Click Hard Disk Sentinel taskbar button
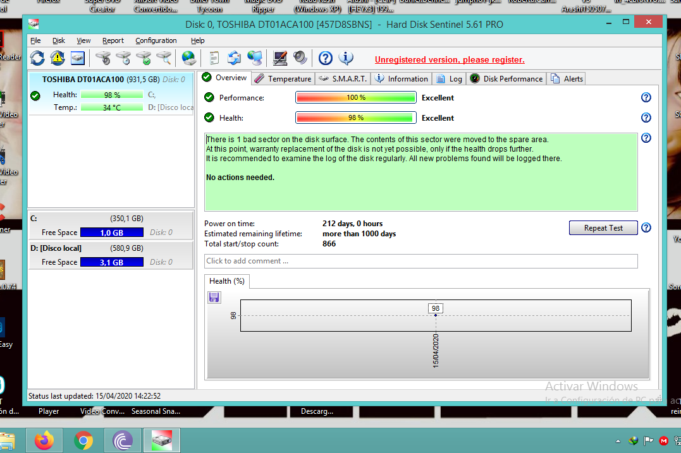The height and width of the screenshot is (453, 681). pos(162,440)
